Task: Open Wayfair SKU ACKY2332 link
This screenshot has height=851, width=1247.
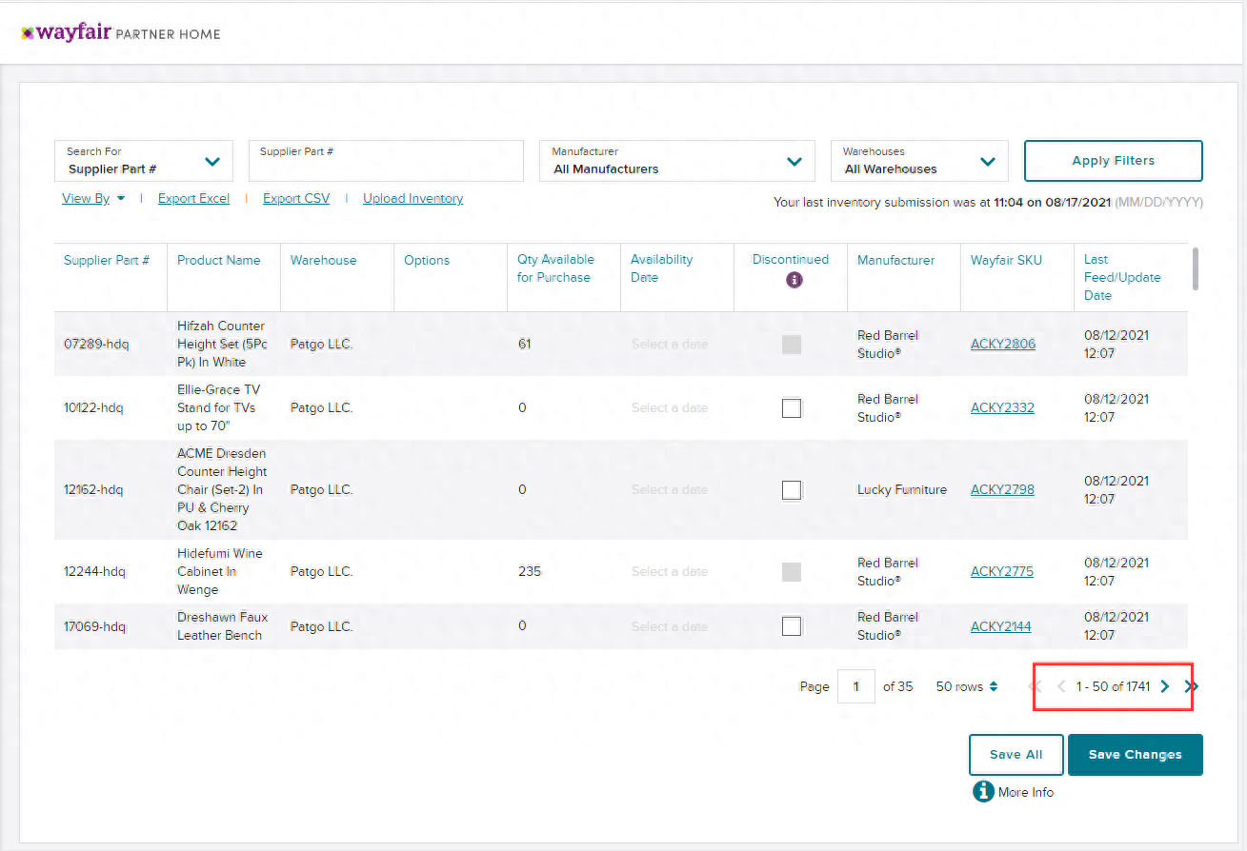Action: pos(1002,407)
